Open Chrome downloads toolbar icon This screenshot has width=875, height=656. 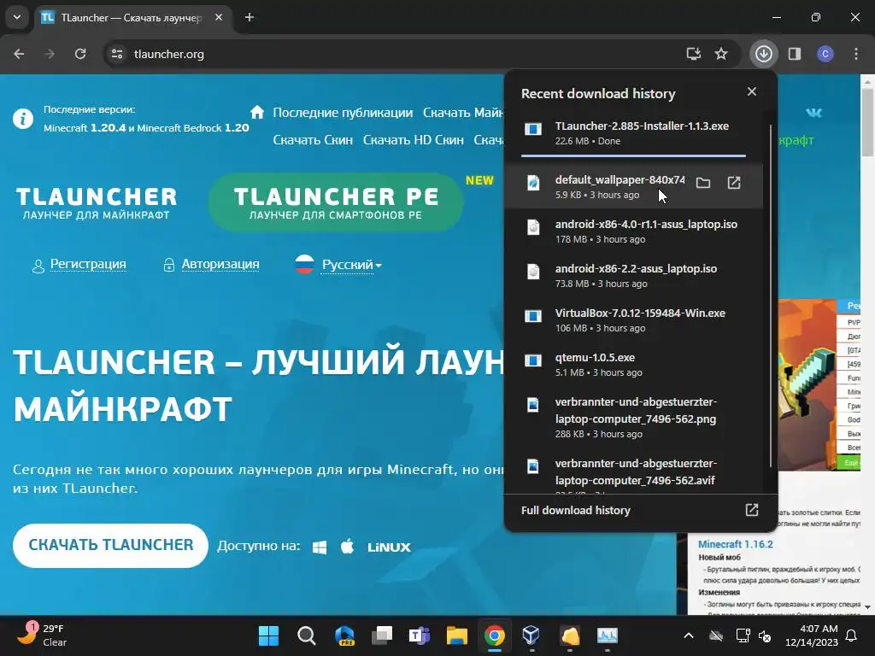click(x=763, y=54)
